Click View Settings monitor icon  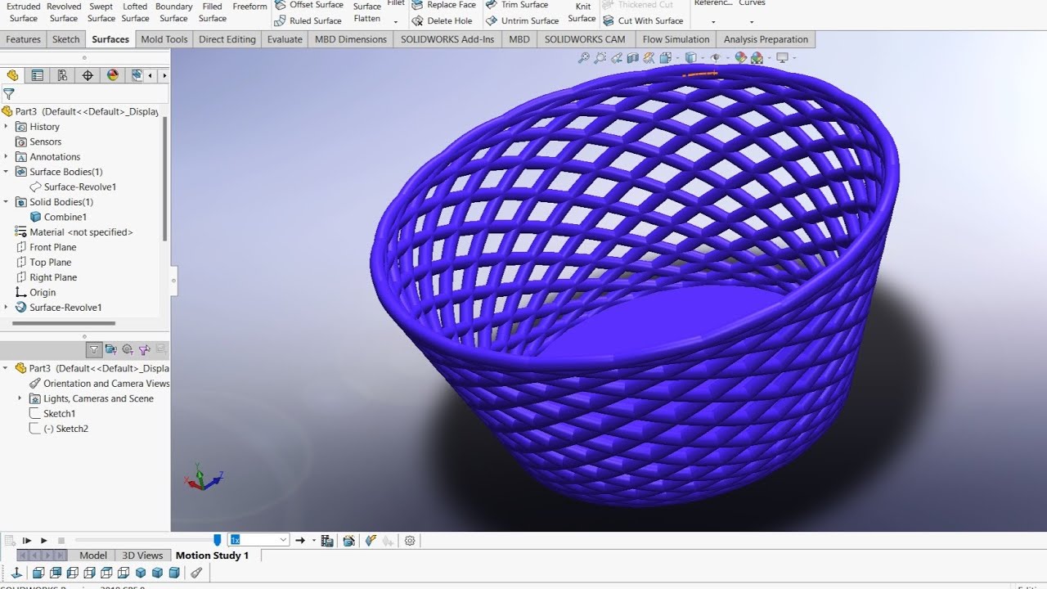coord(782,58)
